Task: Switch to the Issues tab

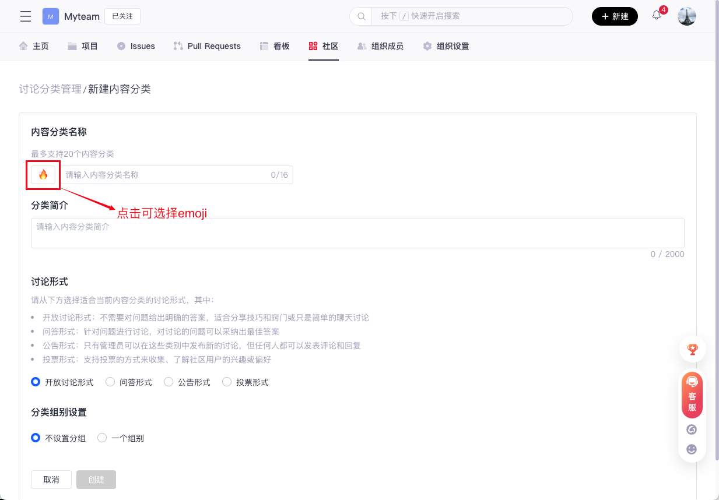Action: pyautogui.click(x=136, y=46)
